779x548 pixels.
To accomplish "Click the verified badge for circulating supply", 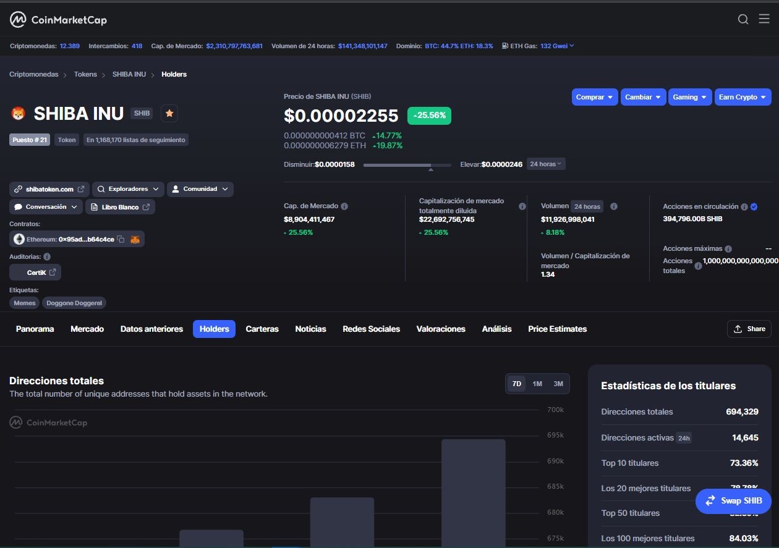I will 754,207.
